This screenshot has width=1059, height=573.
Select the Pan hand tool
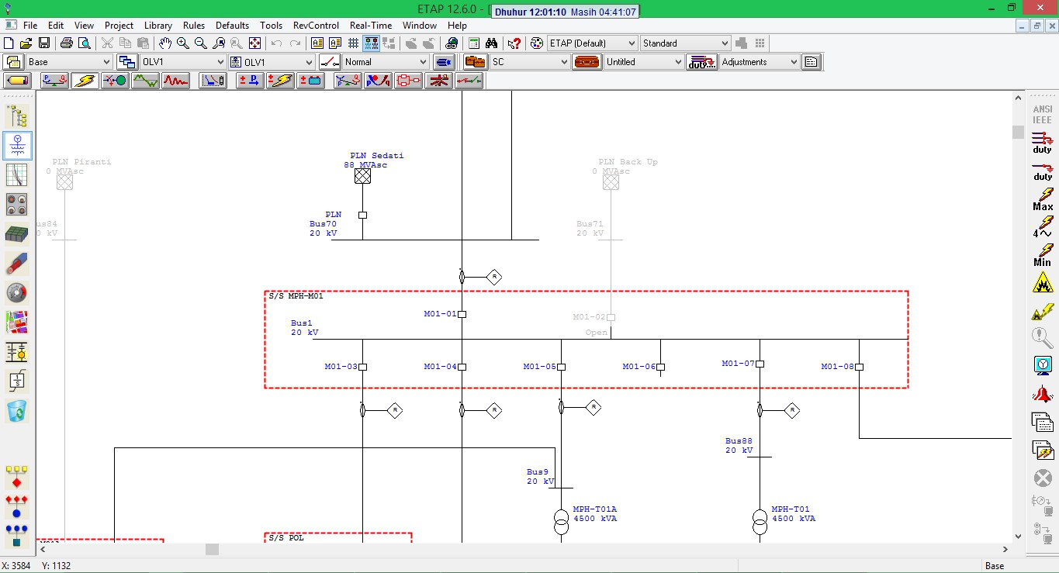click(x=165, y=43)
